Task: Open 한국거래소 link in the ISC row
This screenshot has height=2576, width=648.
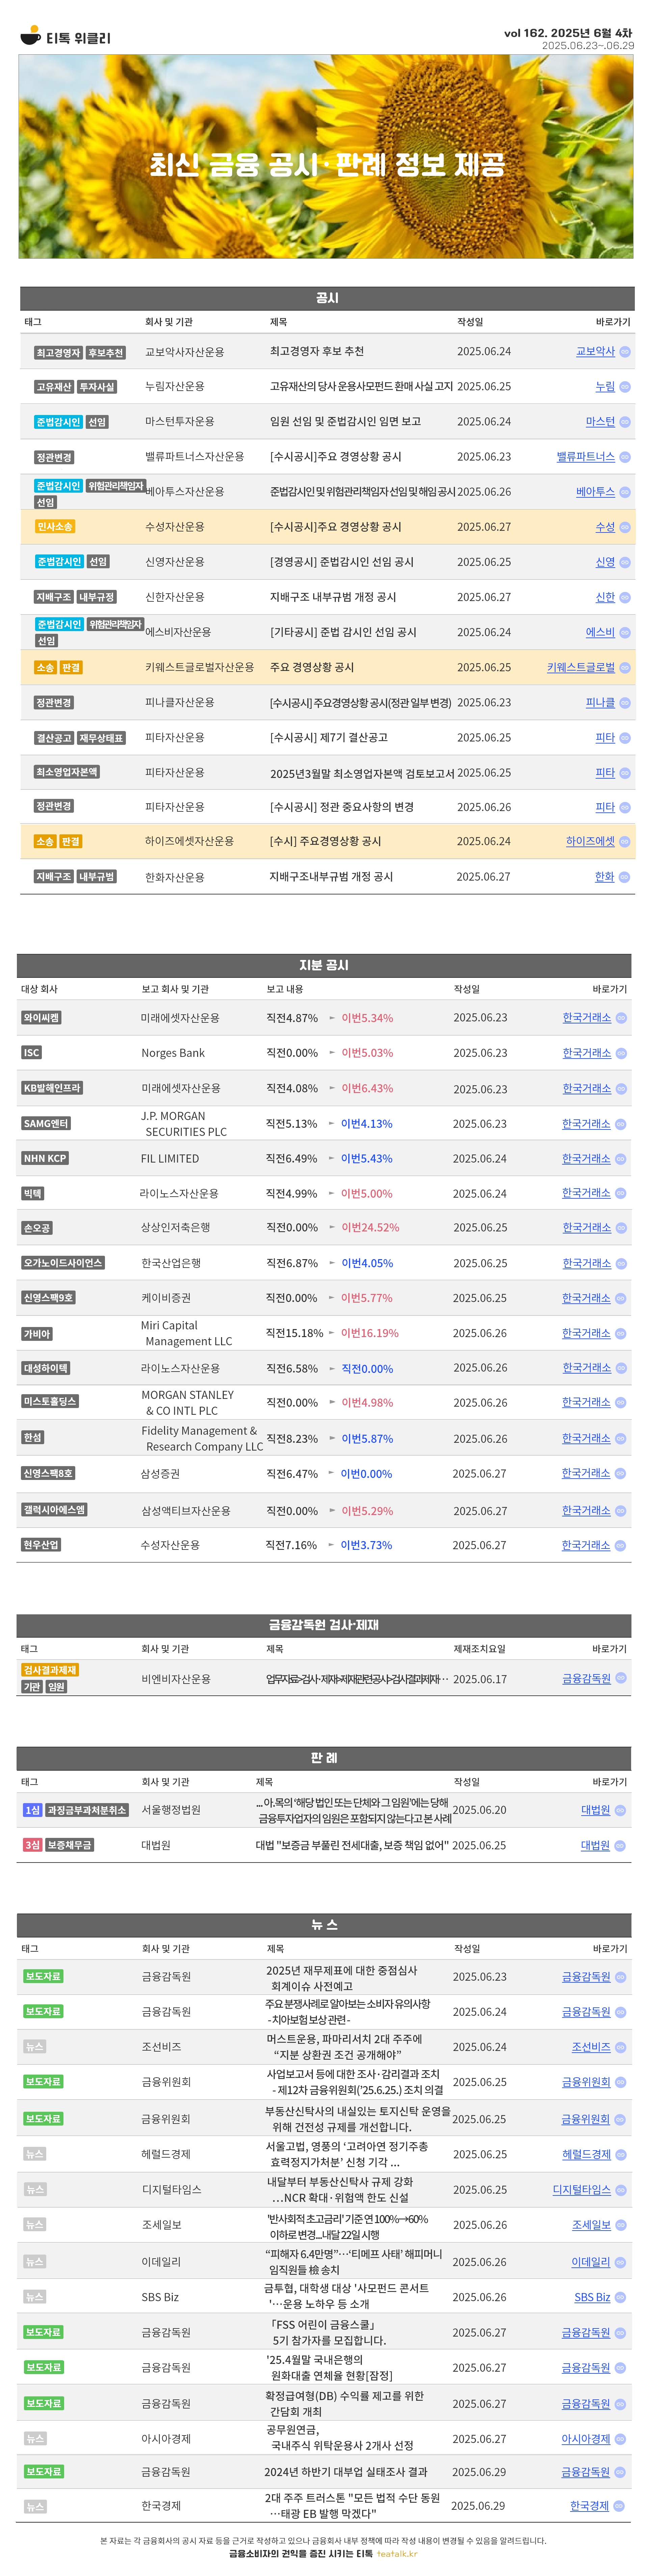Action: (586, 1053)
